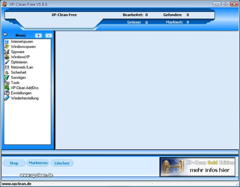
Task: Click the Bearbeitet counter label
Action: (x=133, y=15)
